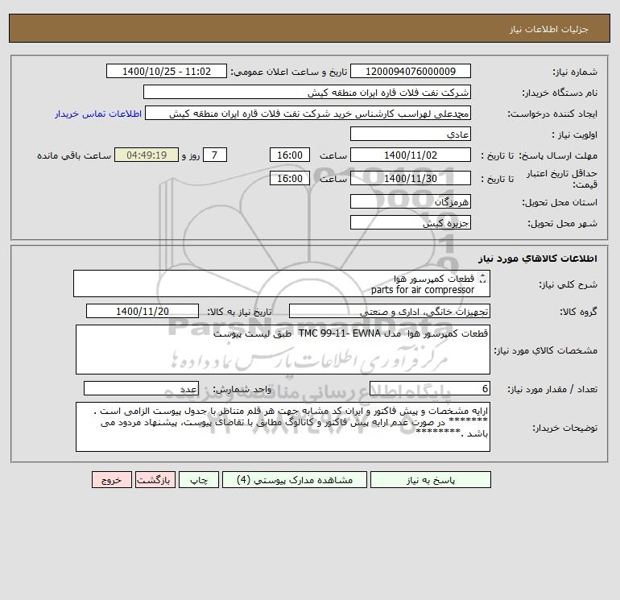
Task: Click the stepper arrows in شرح کلی نیاز box
Action: (x=482, y=279)
